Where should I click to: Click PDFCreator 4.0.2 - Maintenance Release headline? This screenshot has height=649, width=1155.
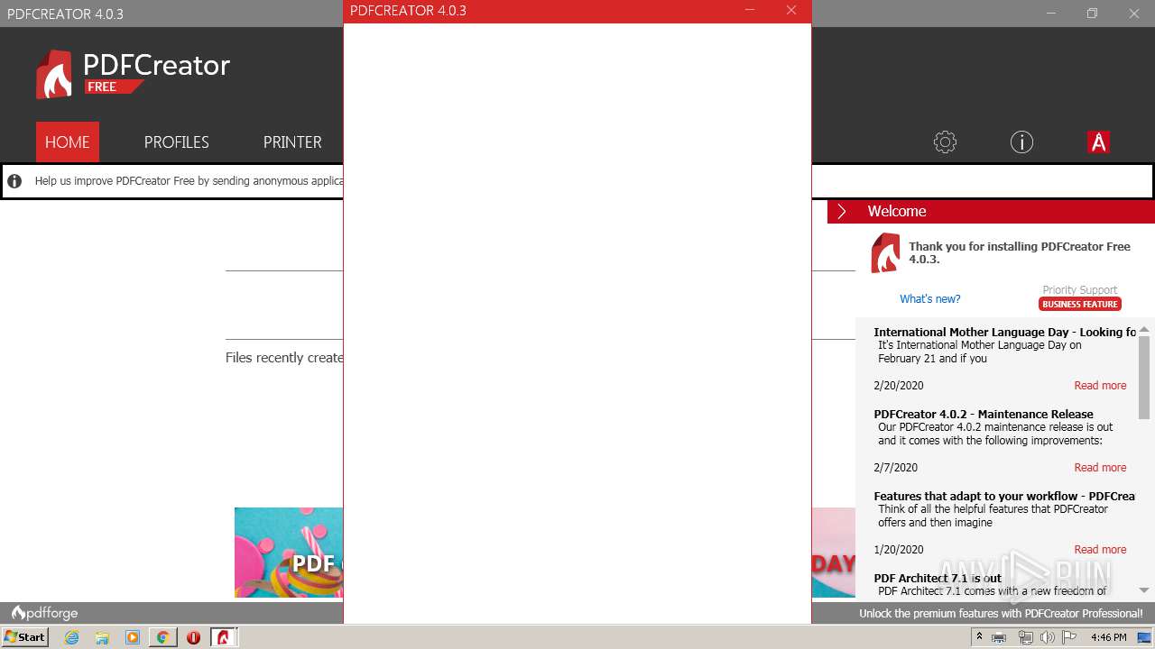[x=984, y=414]
